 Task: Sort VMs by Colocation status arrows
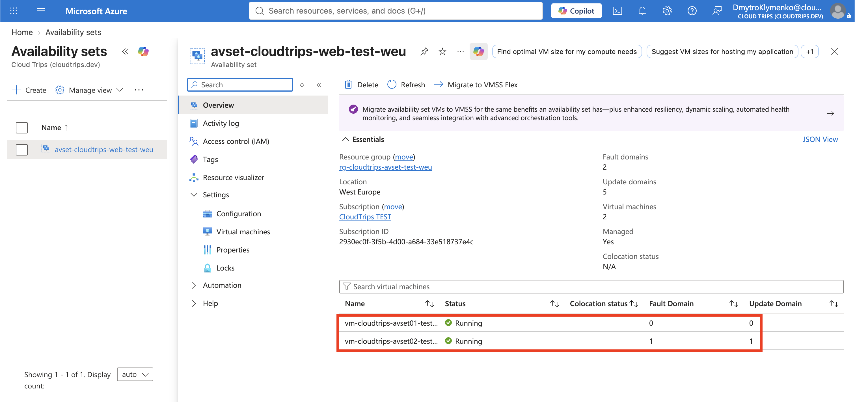(x=634, y=303)
